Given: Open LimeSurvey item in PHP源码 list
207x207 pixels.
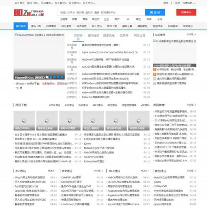Looking at the screenshot, I should [75, 204].
